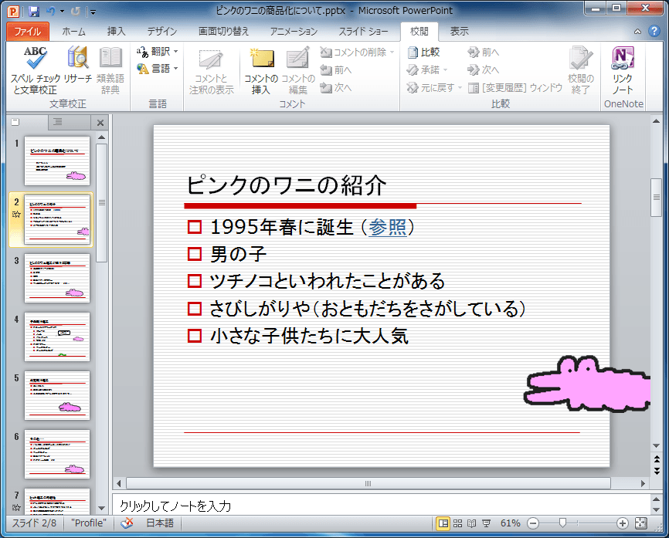Click 日本語 language in status bar

pos(160,523)
